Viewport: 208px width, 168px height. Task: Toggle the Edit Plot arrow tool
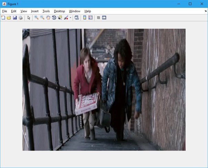pyautogui.click(x=29, y=18)
